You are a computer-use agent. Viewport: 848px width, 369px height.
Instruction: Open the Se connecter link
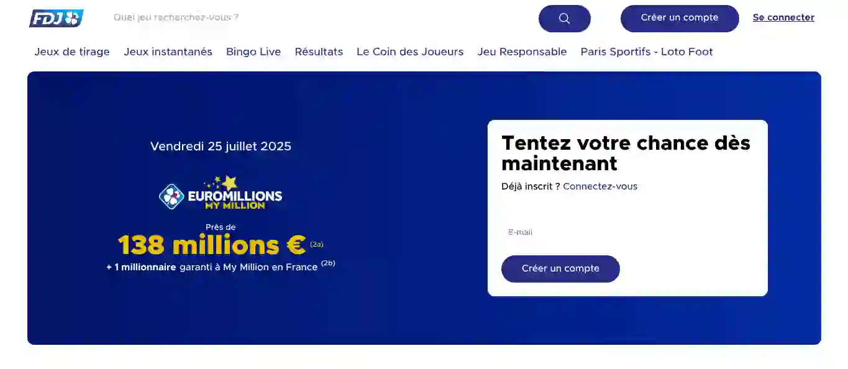pos(783,17)
